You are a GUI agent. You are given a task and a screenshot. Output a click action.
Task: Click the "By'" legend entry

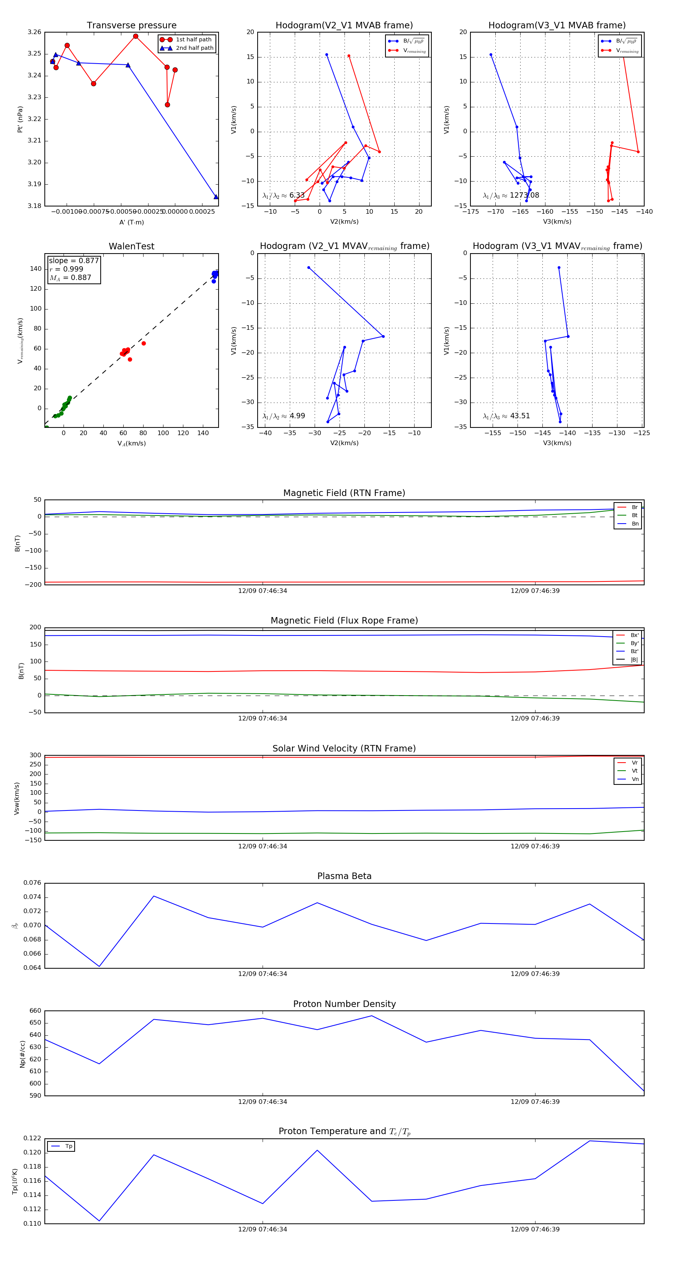click(x=628, y=643)
